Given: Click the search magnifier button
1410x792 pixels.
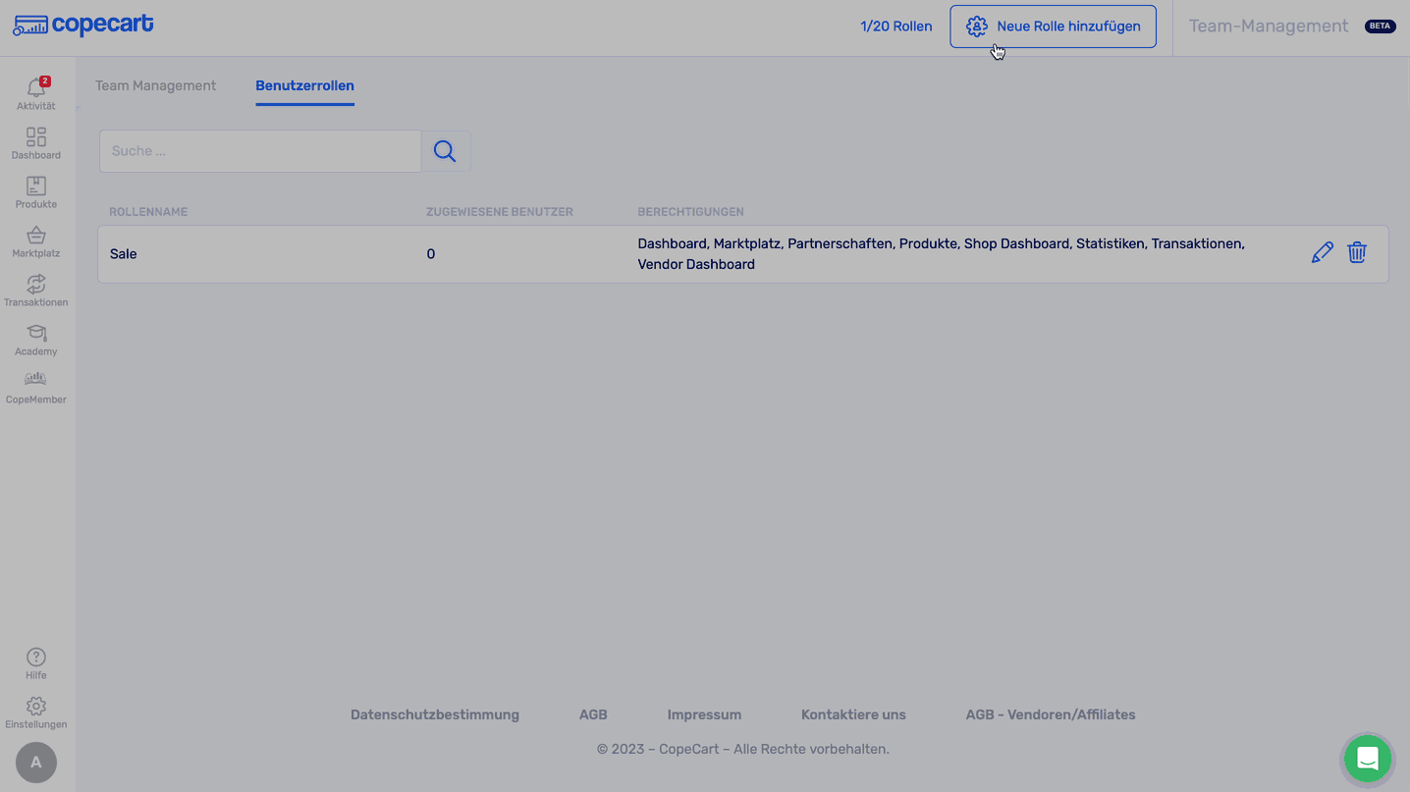Looking at the screenshot, I should [445, 151].
